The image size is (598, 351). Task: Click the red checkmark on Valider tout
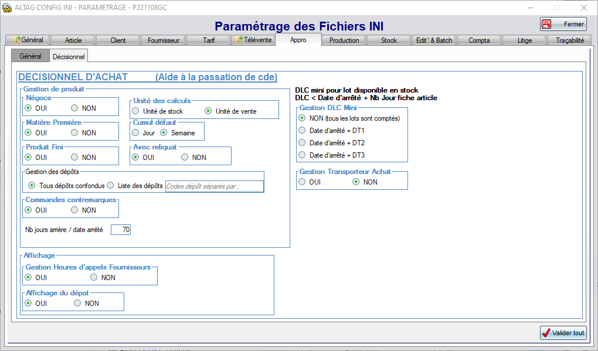click(546, 333)
